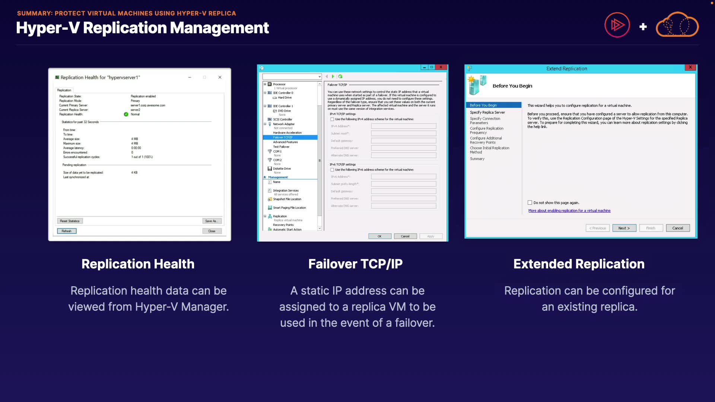Select the Replication tab in health dialog
This screenshot has width=715, height=402.
pos(64,90)
